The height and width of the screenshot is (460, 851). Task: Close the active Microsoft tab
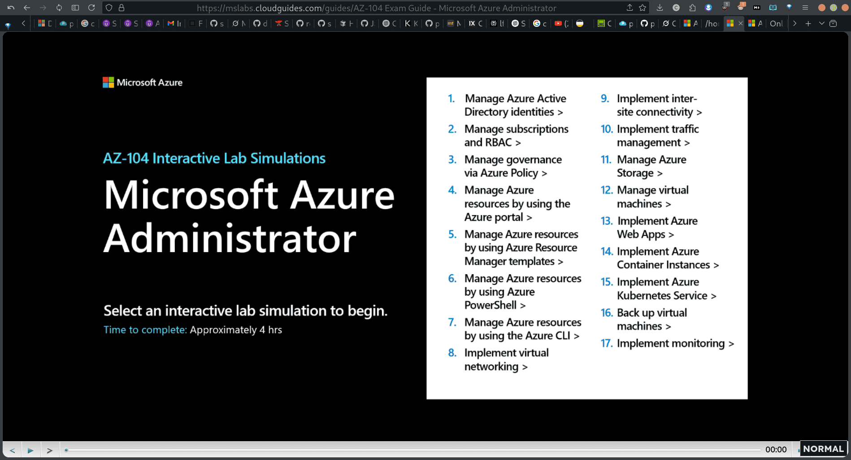(x=740, y=24)
